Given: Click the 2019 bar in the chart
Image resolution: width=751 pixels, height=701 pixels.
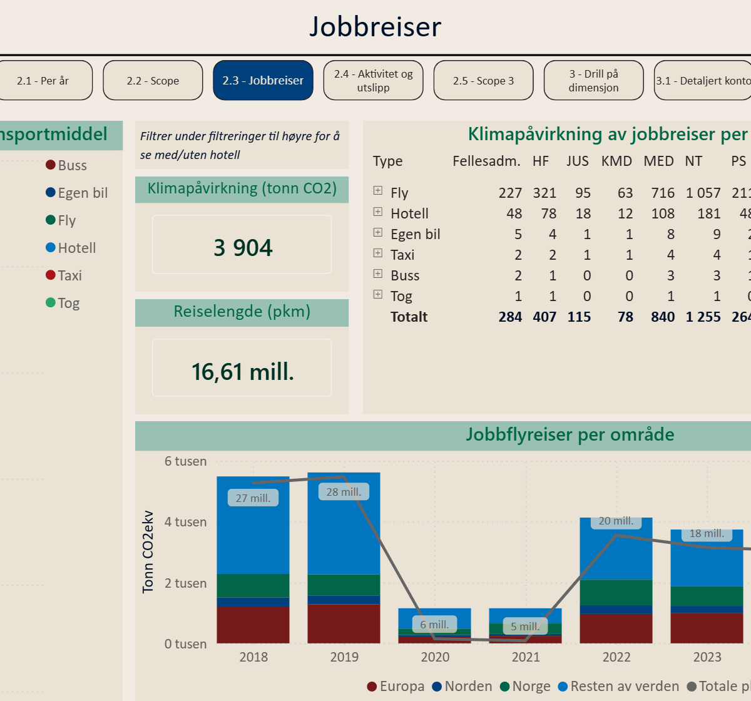Looking at the screenshot, I should 344,557.
